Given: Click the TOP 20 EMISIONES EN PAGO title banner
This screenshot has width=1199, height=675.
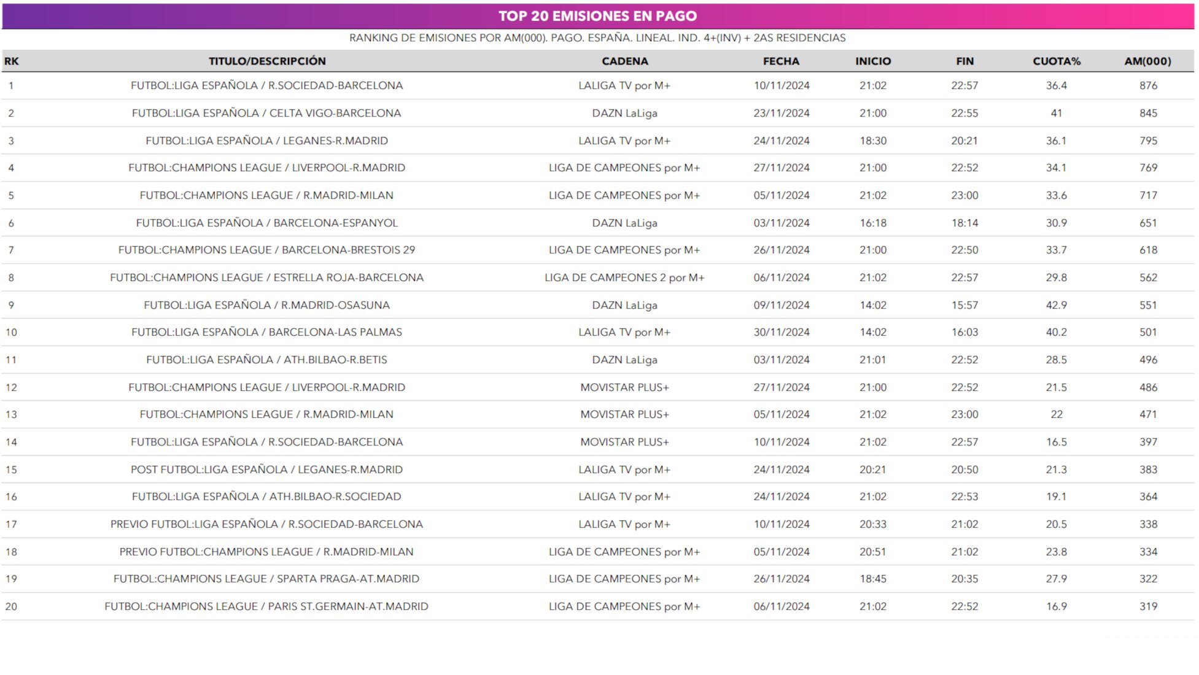Looking at the screenshot, I should click(597, 16).
